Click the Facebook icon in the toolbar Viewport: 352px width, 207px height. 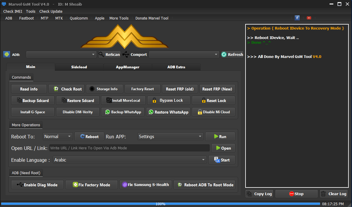tap(297, 18)
